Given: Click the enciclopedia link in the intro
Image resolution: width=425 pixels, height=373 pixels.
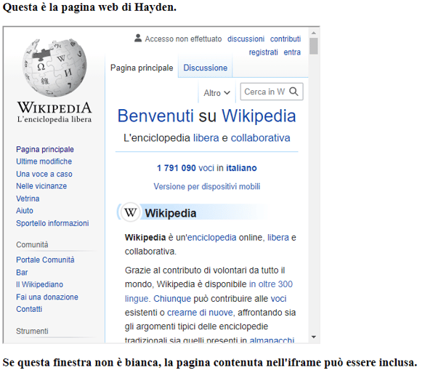Looking at the screenshot, I should 211,238.
